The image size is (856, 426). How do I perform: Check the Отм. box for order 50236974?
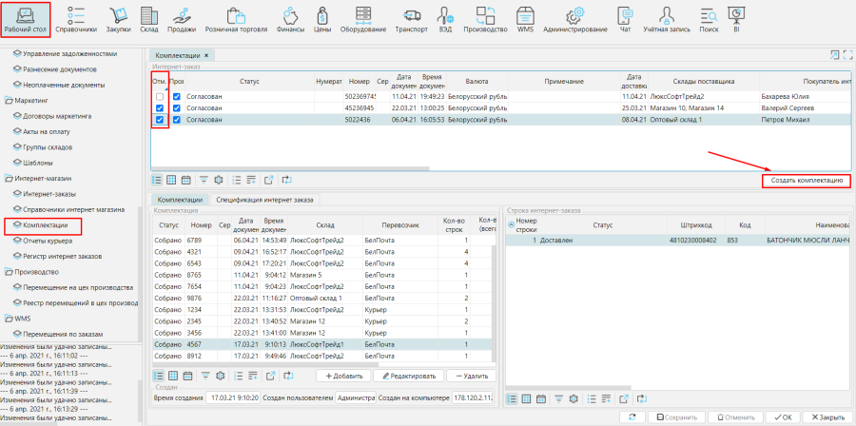pos(160,96)
